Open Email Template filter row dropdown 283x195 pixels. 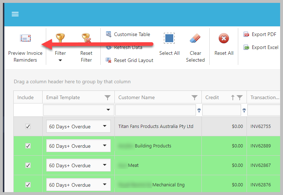tap(108, 110)
